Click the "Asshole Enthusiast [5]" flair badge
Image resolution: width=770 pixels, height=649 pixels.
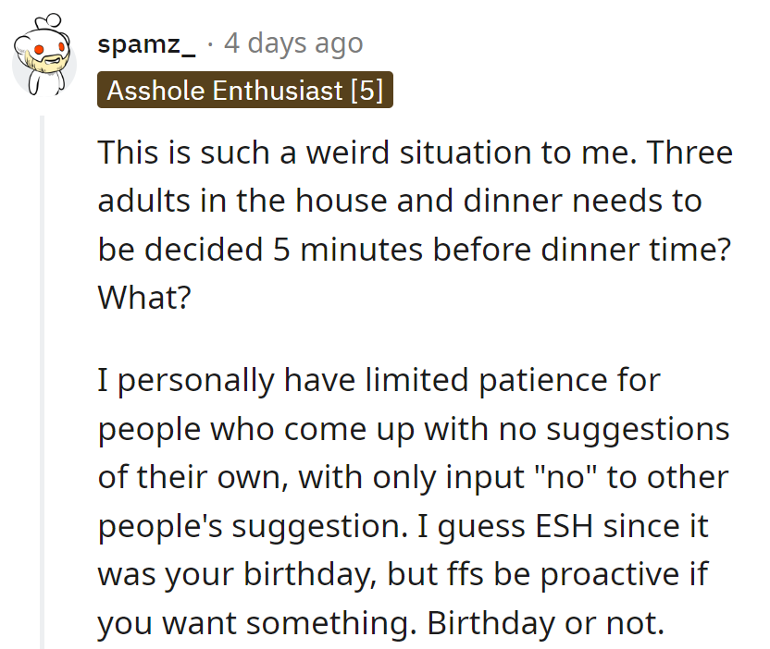point(244,90)
